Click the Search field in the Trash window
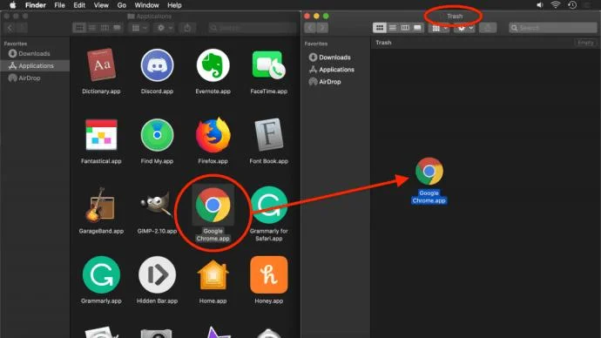The image size is (601, 338). pos(553,28)
